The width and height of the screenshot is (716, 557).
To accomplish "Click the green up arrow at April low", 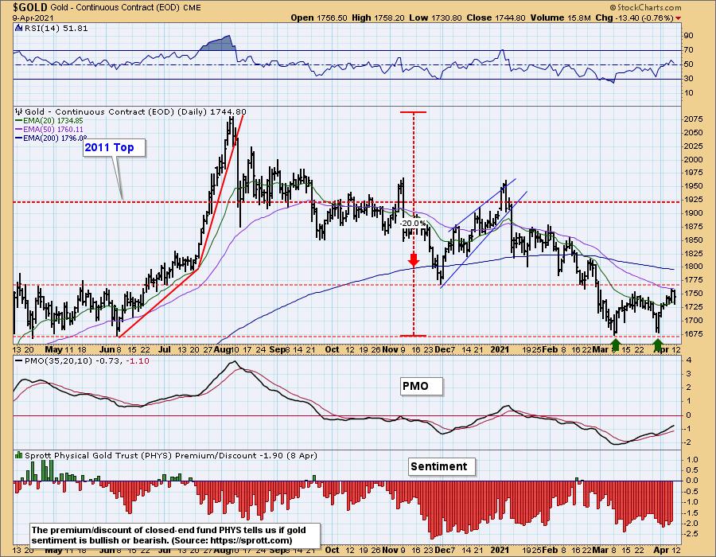I will [x=658, y=345].
